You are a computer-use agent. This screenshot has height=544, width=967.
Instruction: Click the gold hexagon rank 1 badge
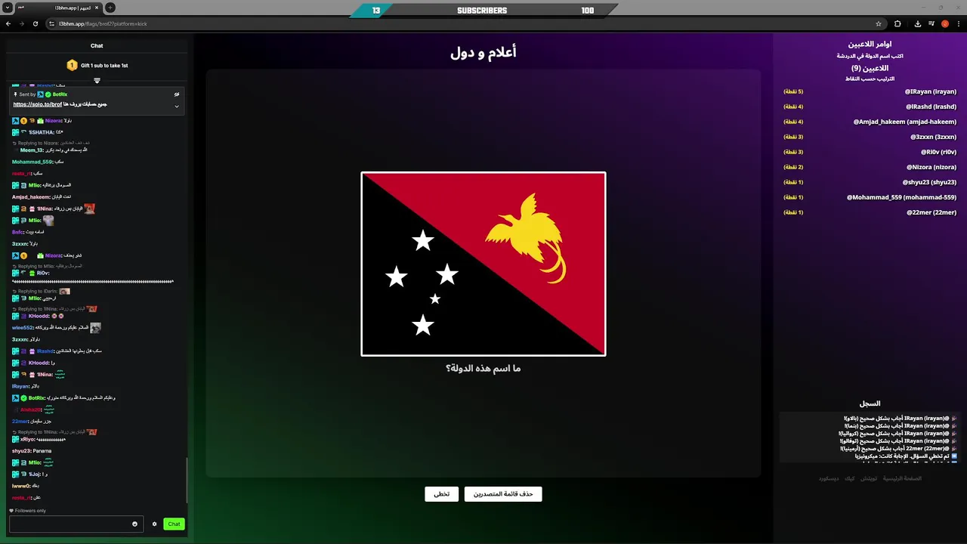click(72, 66)
